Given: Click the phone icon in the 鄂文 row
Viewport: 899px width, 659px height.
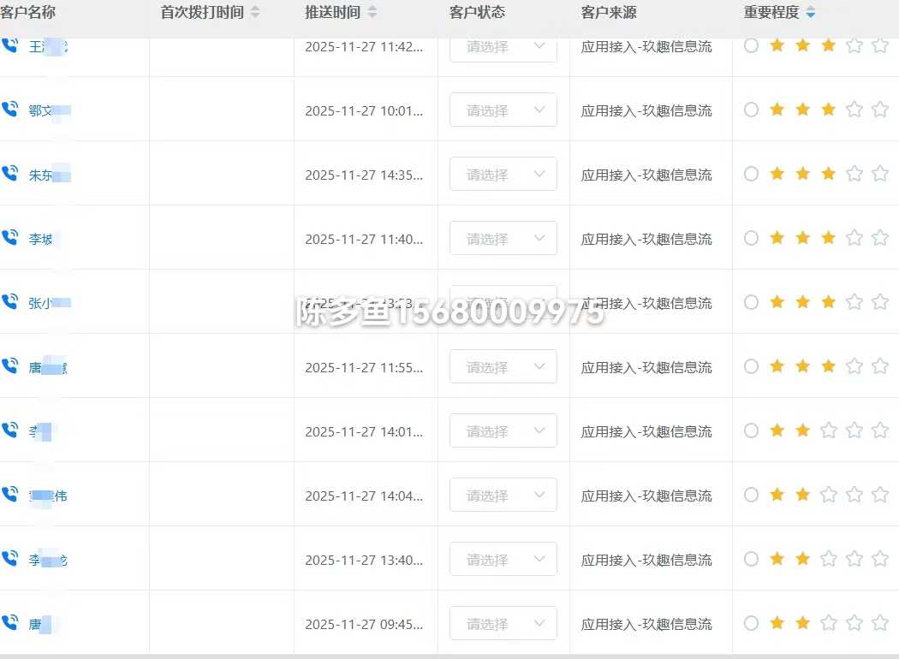Looking at the screenshot, I should pyautogui.click(x=10, y=110).
